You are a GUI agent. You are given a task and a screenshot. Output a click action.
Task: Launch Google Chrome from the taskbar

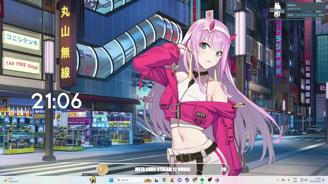[x=164, y=180]
